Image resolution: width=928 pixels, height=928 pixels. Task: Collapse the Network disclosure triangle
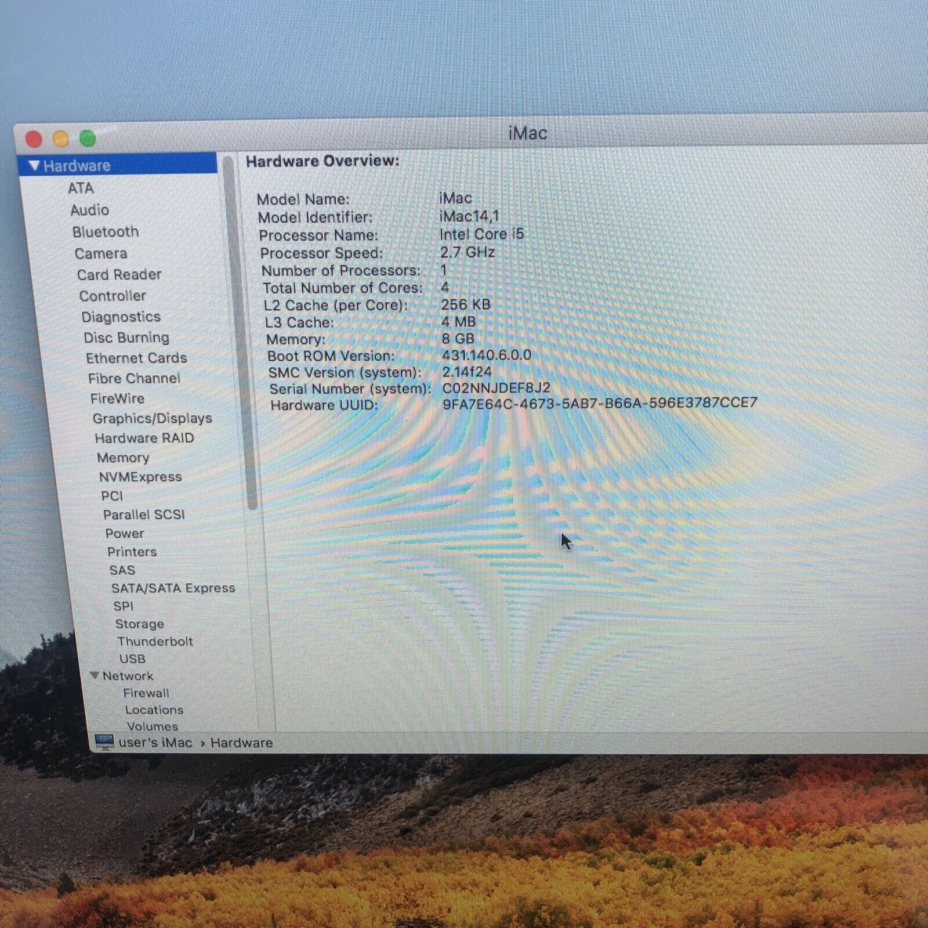click(x=95, y=675)
